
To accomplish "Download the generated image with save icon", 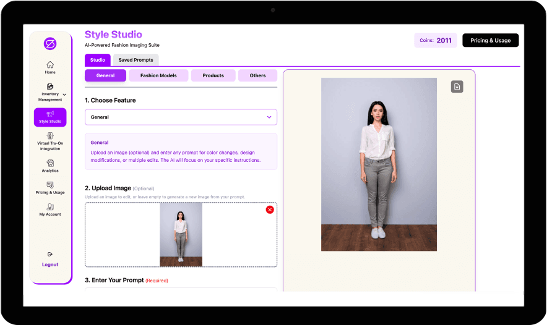I will pos(457,87).
